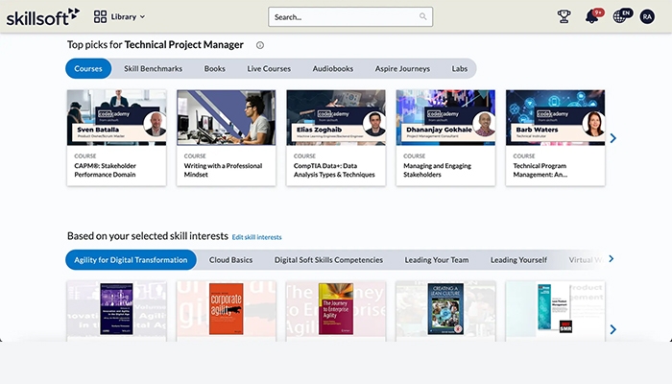The image size is (672, 384).
Task: Open the Corporate Agility book cover
Action: point(227,309)
